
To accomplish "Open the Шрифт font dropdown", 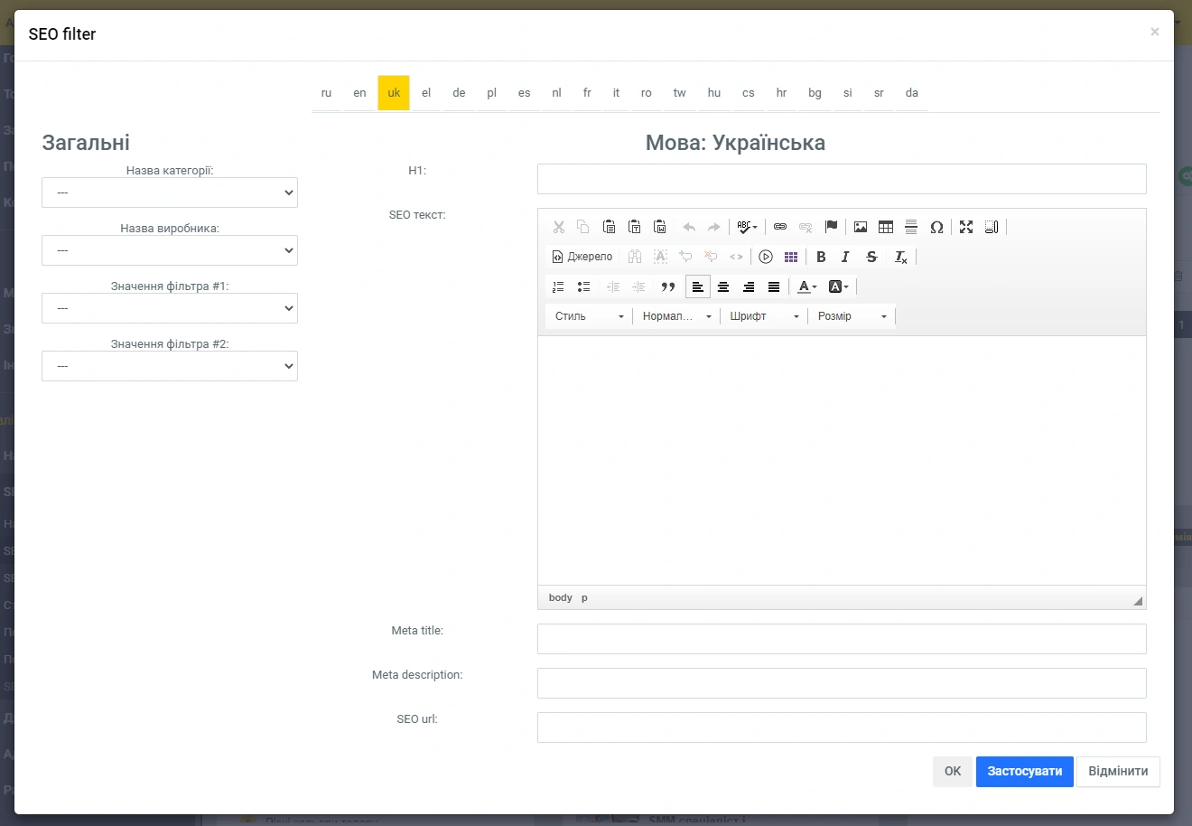I will point(764,316).
